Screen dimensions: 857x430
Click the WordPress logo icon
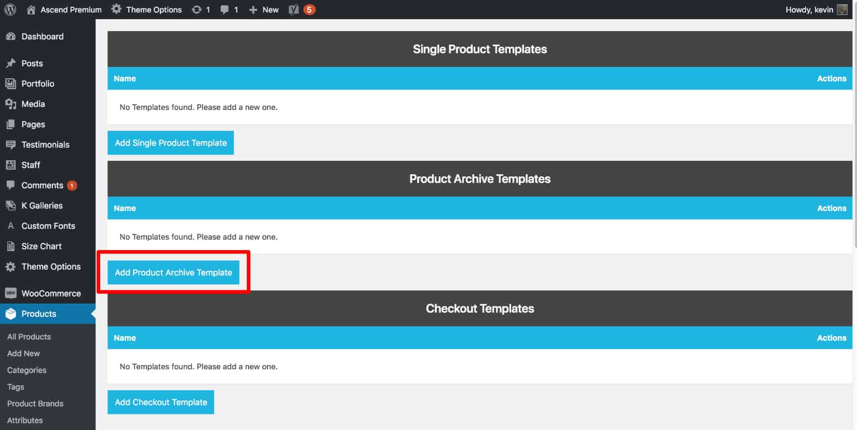click(10, 9)
